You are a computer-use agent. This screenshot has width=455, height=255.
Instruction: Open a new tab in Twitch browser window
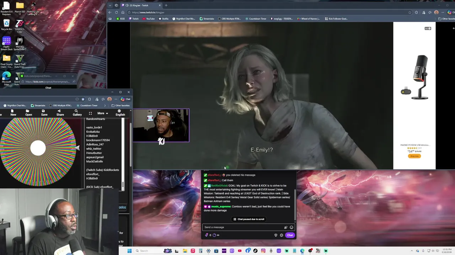166,5
